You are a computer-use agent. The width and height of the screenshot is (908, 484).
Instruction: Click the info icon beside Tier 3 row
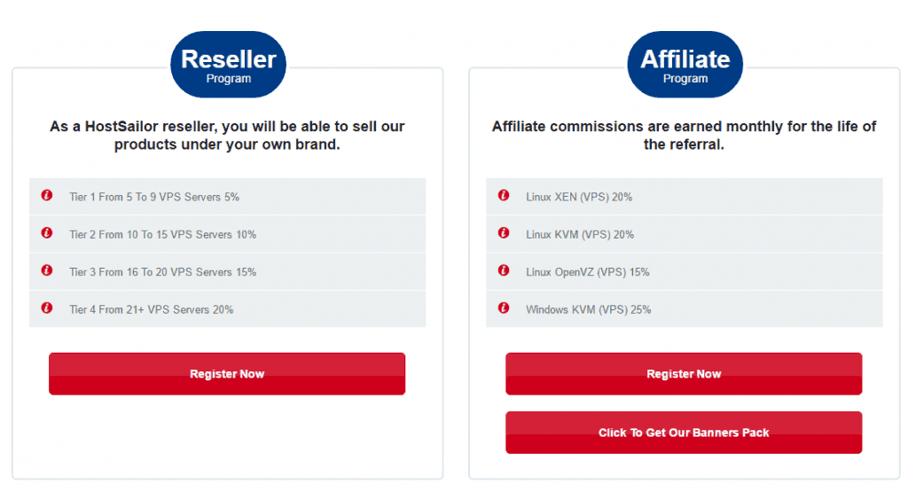click(47, 270)
